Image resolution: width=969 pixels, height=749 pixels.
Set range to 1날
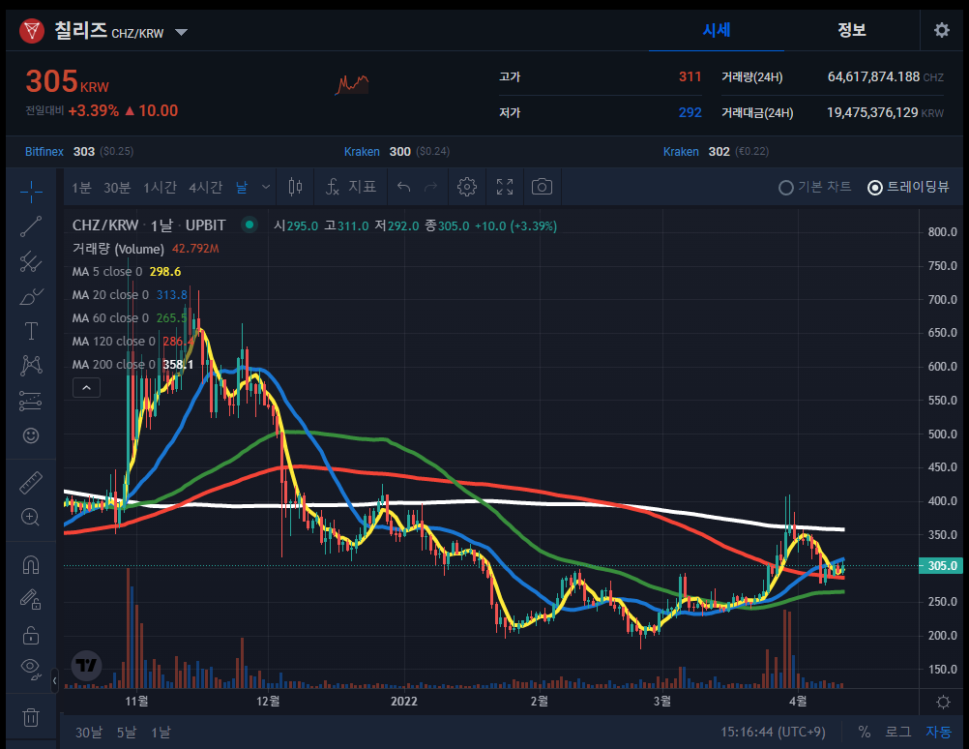pos(161,733)
